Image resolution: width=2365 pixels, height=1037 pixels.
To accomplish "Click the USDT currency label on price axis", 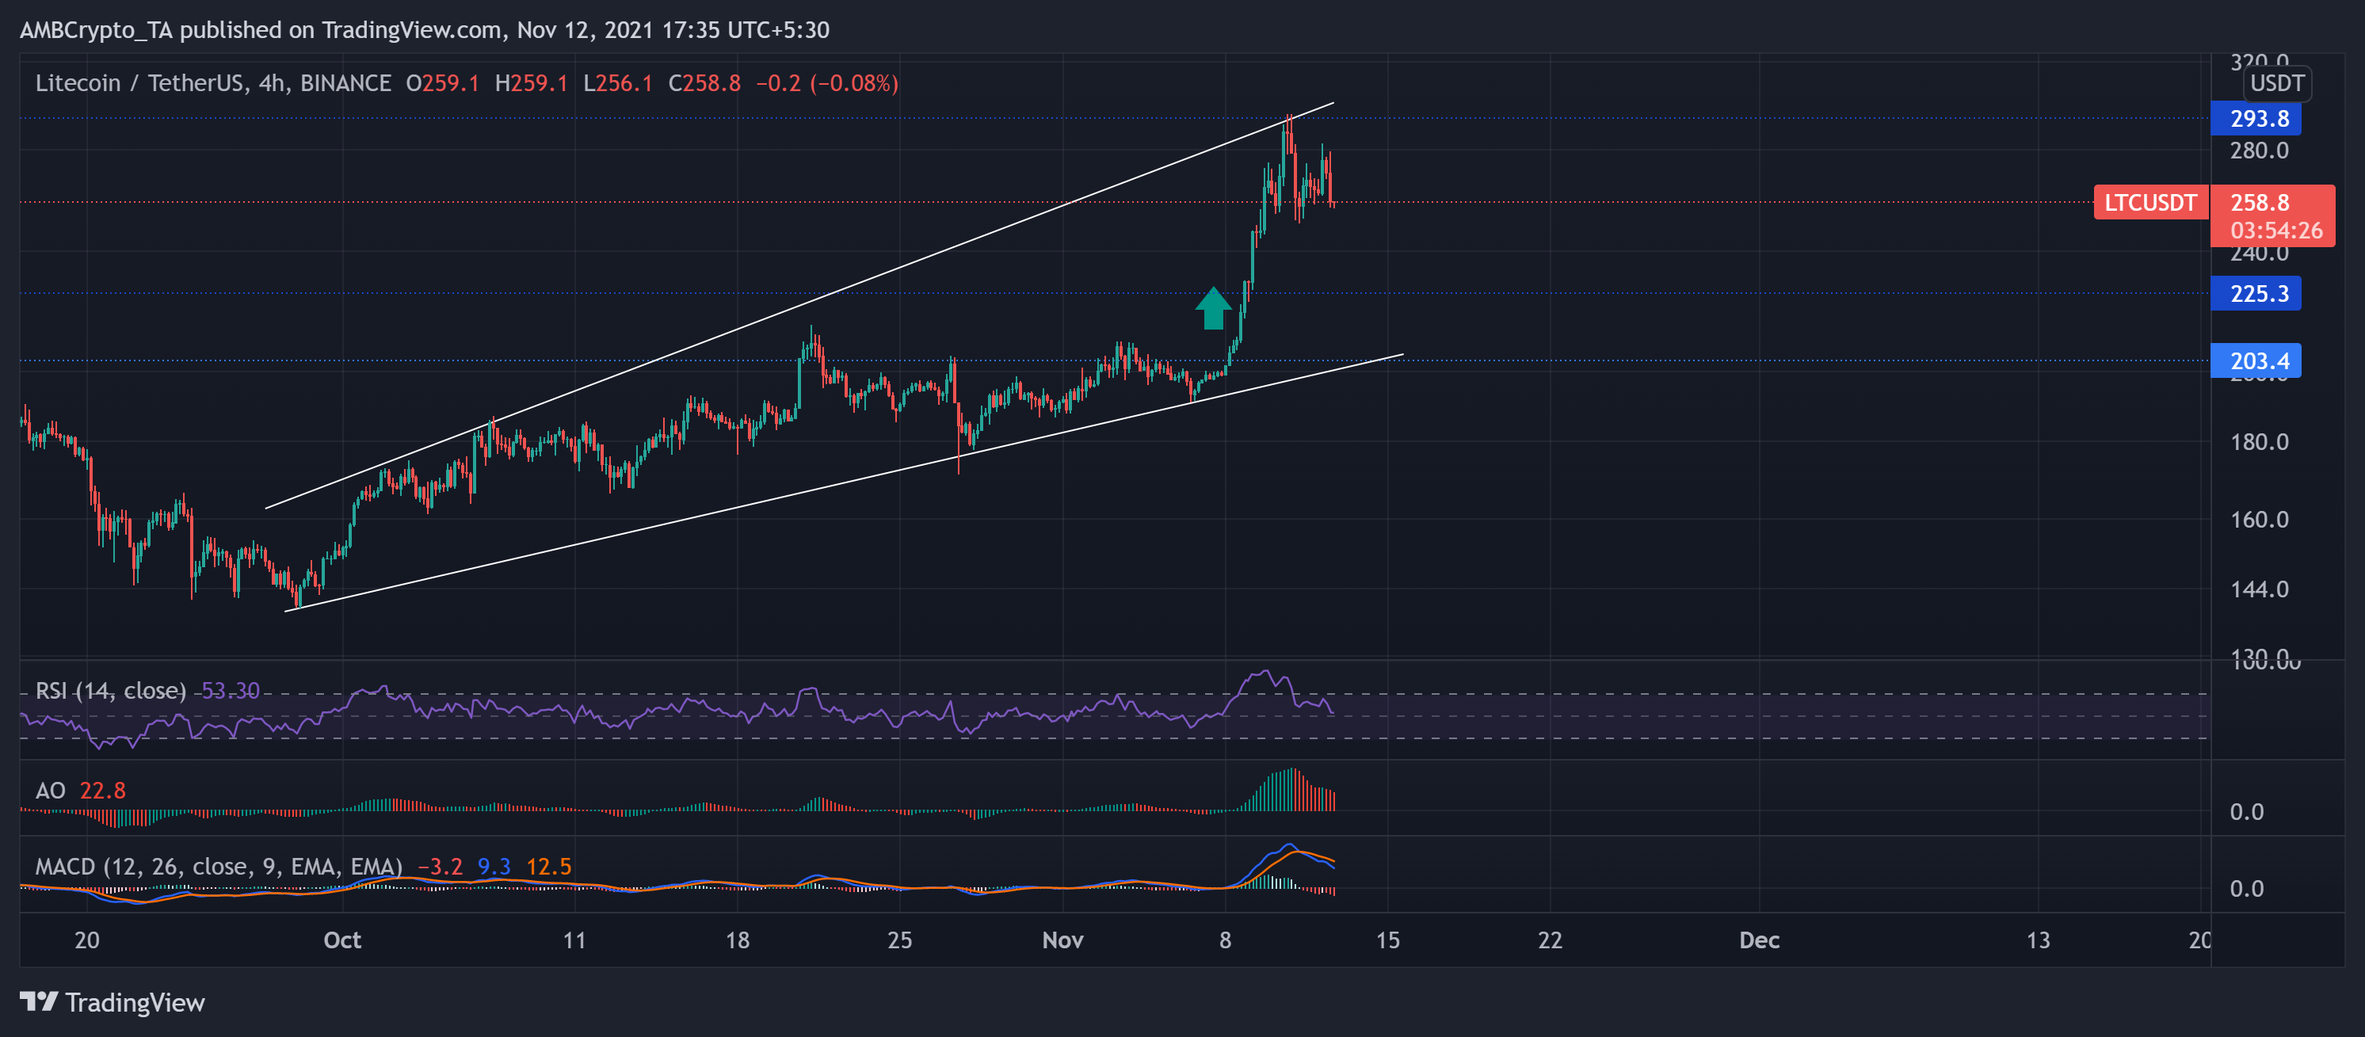I will click(x=2277, y=83).
